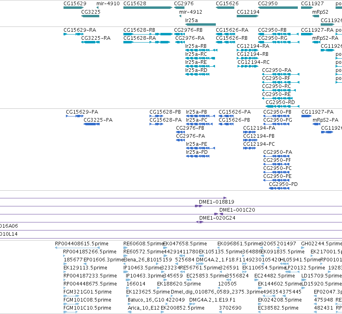
Task: Open transcript CG15626-RA
Action: tap(232, 30)
